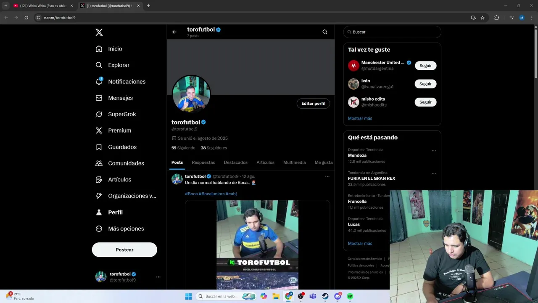Viewport: 538px width, 303px height.
Task: Click 28 Seguidores link
Action: pos(214,148)
